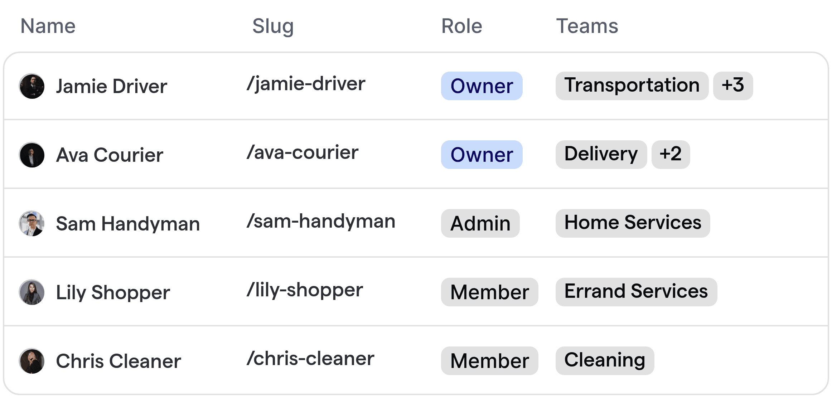Click Lily Shopper's profile avatar
This screenshot has height=398, width=832.
coord(32,292)
